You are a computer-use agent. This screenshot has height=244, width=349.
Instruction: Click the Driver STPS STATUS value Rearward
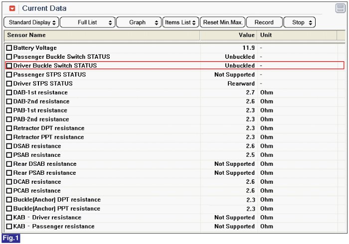pos(241,84)
